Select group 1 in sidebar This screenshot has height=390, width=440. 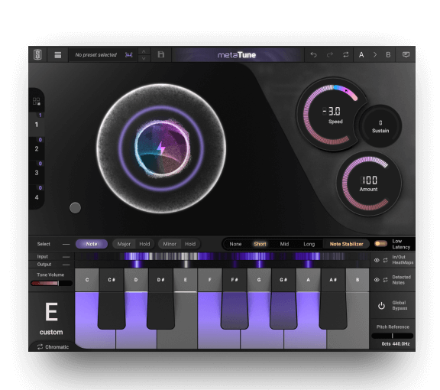[x=37, y=124]
